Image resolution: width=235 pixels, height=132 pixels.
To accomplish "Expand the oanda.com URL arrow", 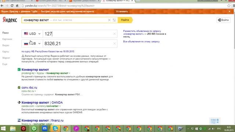I will click(x=60, y=106).
